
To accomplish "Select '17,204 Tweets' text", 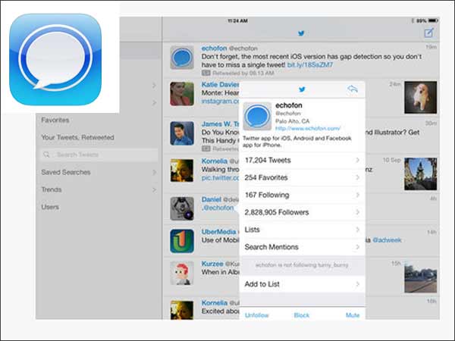I will coord(268,160).
